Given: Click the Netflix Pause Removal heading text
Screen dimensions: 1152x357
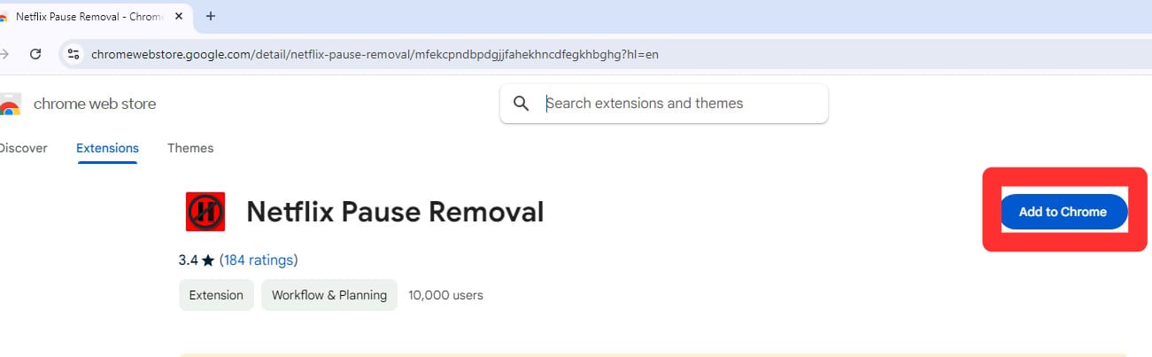Looking at the screenshot, I should [395, 212].
